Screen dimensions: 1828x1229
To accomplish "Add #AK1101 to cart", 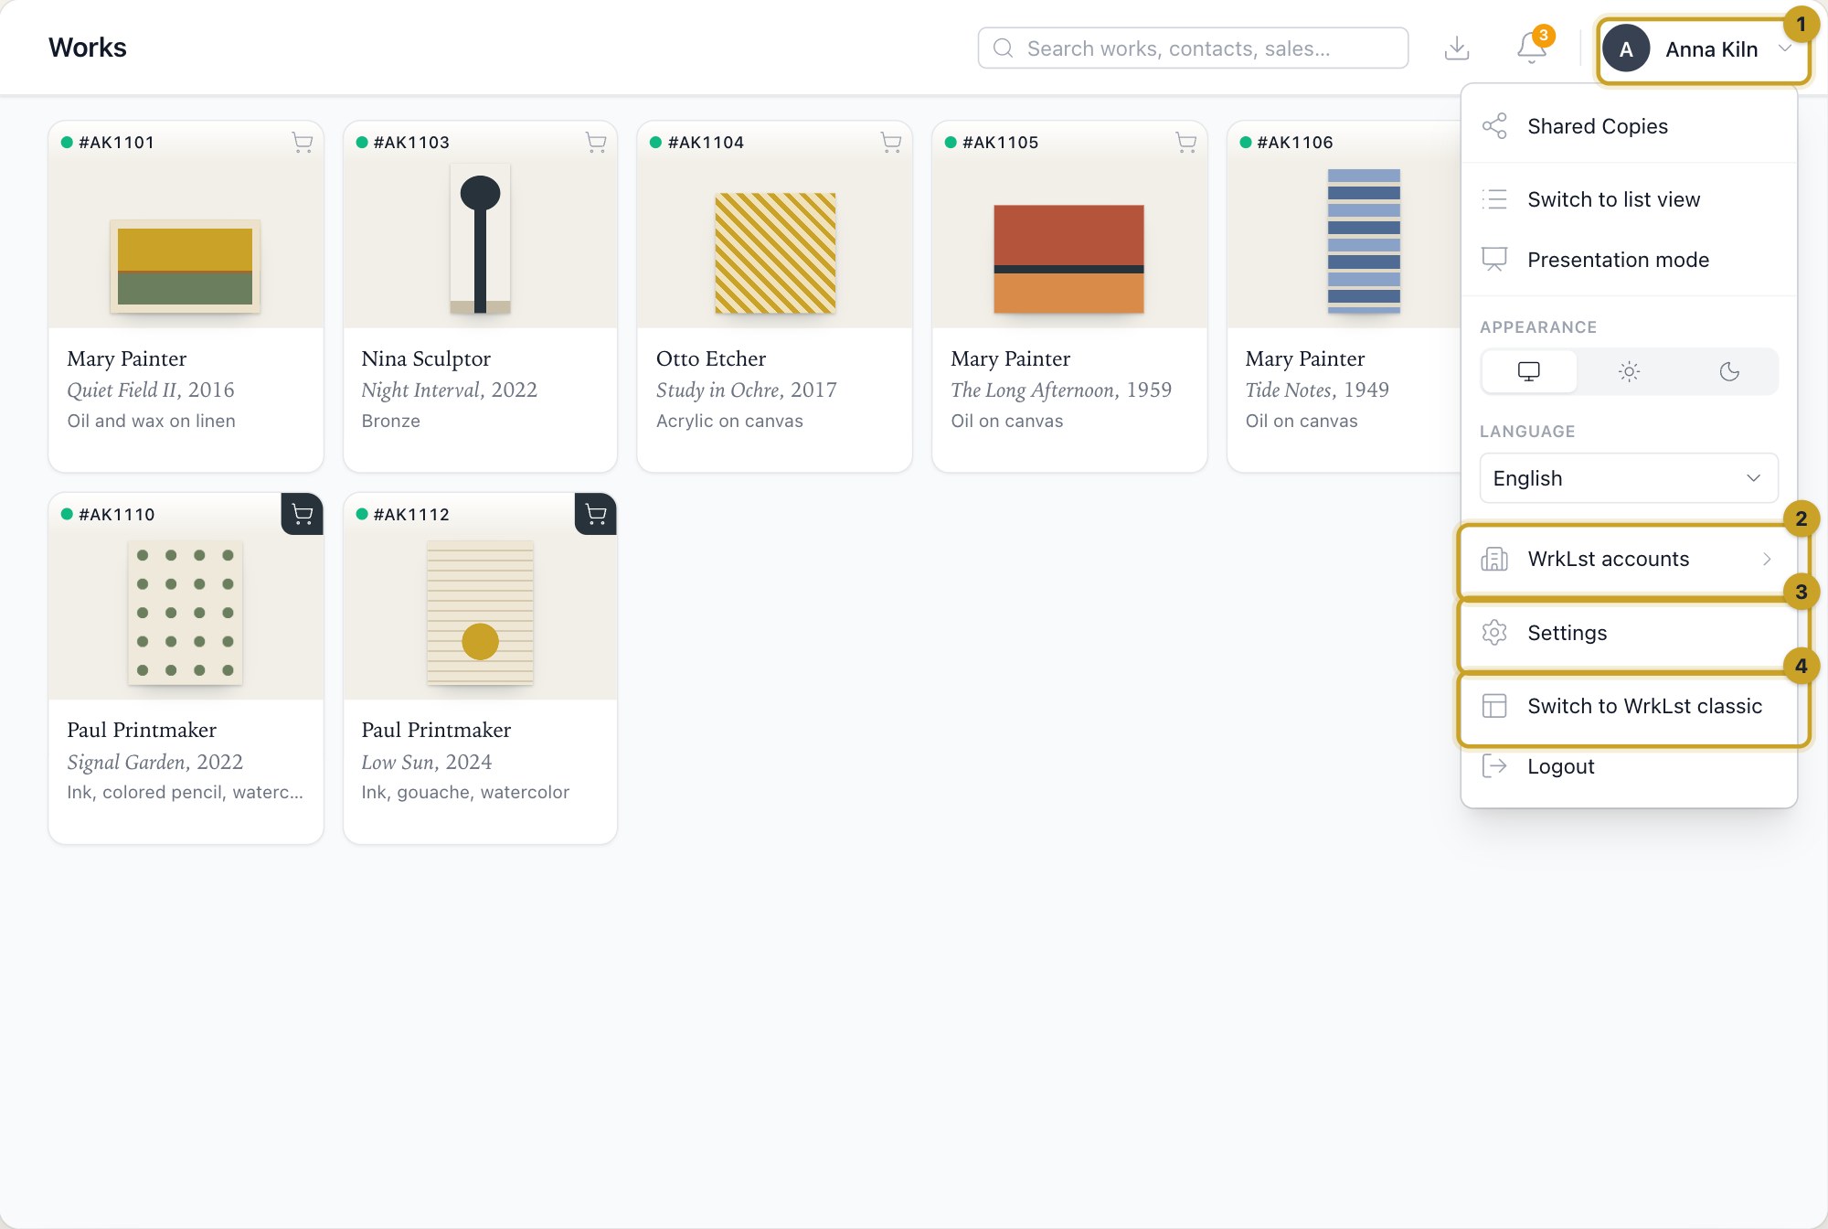I will [x=303, y=142].
